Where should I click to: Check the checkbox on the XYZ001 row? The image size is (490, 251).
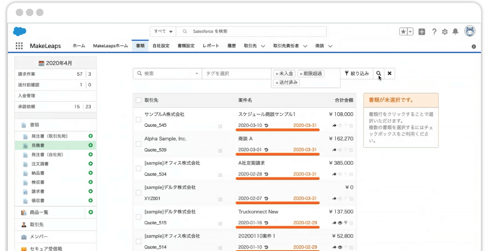[138, 192]
